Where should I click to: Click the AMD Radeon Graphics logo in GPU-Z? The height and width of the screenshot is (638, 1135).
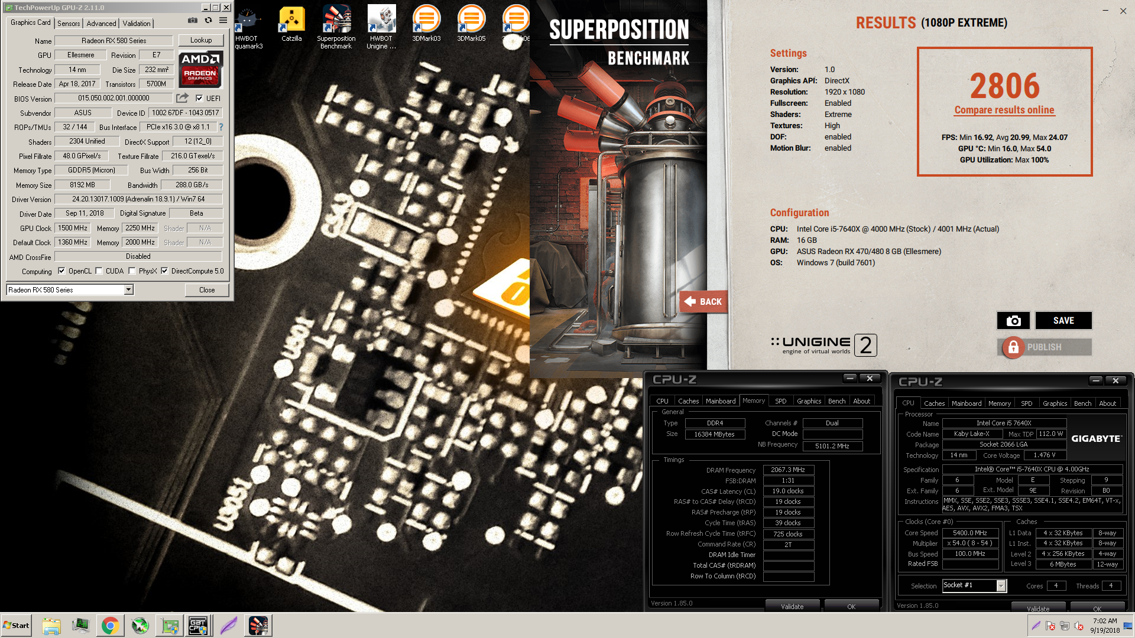coord(200,69)
